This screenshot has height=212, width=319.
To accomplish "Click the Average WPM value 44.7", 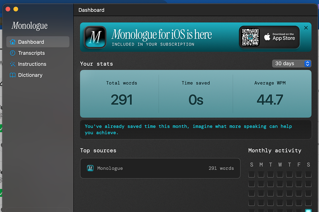I will pyautogui.click(x=270, y=100).
